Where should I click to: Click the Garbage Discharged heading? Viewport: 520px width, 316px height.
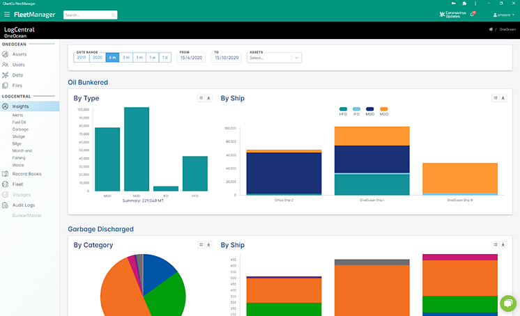(x=101, y=229)
